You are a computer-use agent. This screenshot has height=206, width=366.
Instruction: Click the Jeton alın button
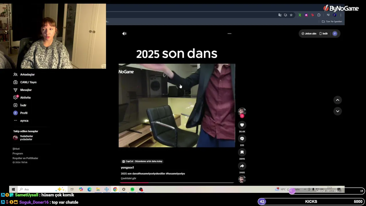tap(309, 33)
